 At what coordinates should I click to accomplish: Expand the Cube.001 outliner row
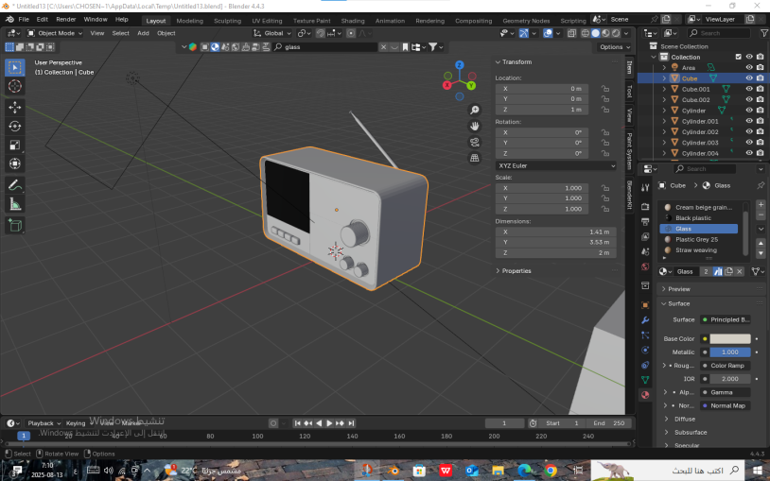pyautogui.click(x=664, y=90)
